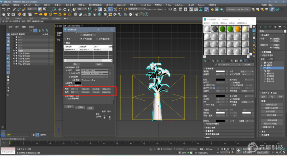Image resolution: width=287 pixels, height=156 pixels.
Task: Select the dark gray material sample sphere
Action: point(215,29)
